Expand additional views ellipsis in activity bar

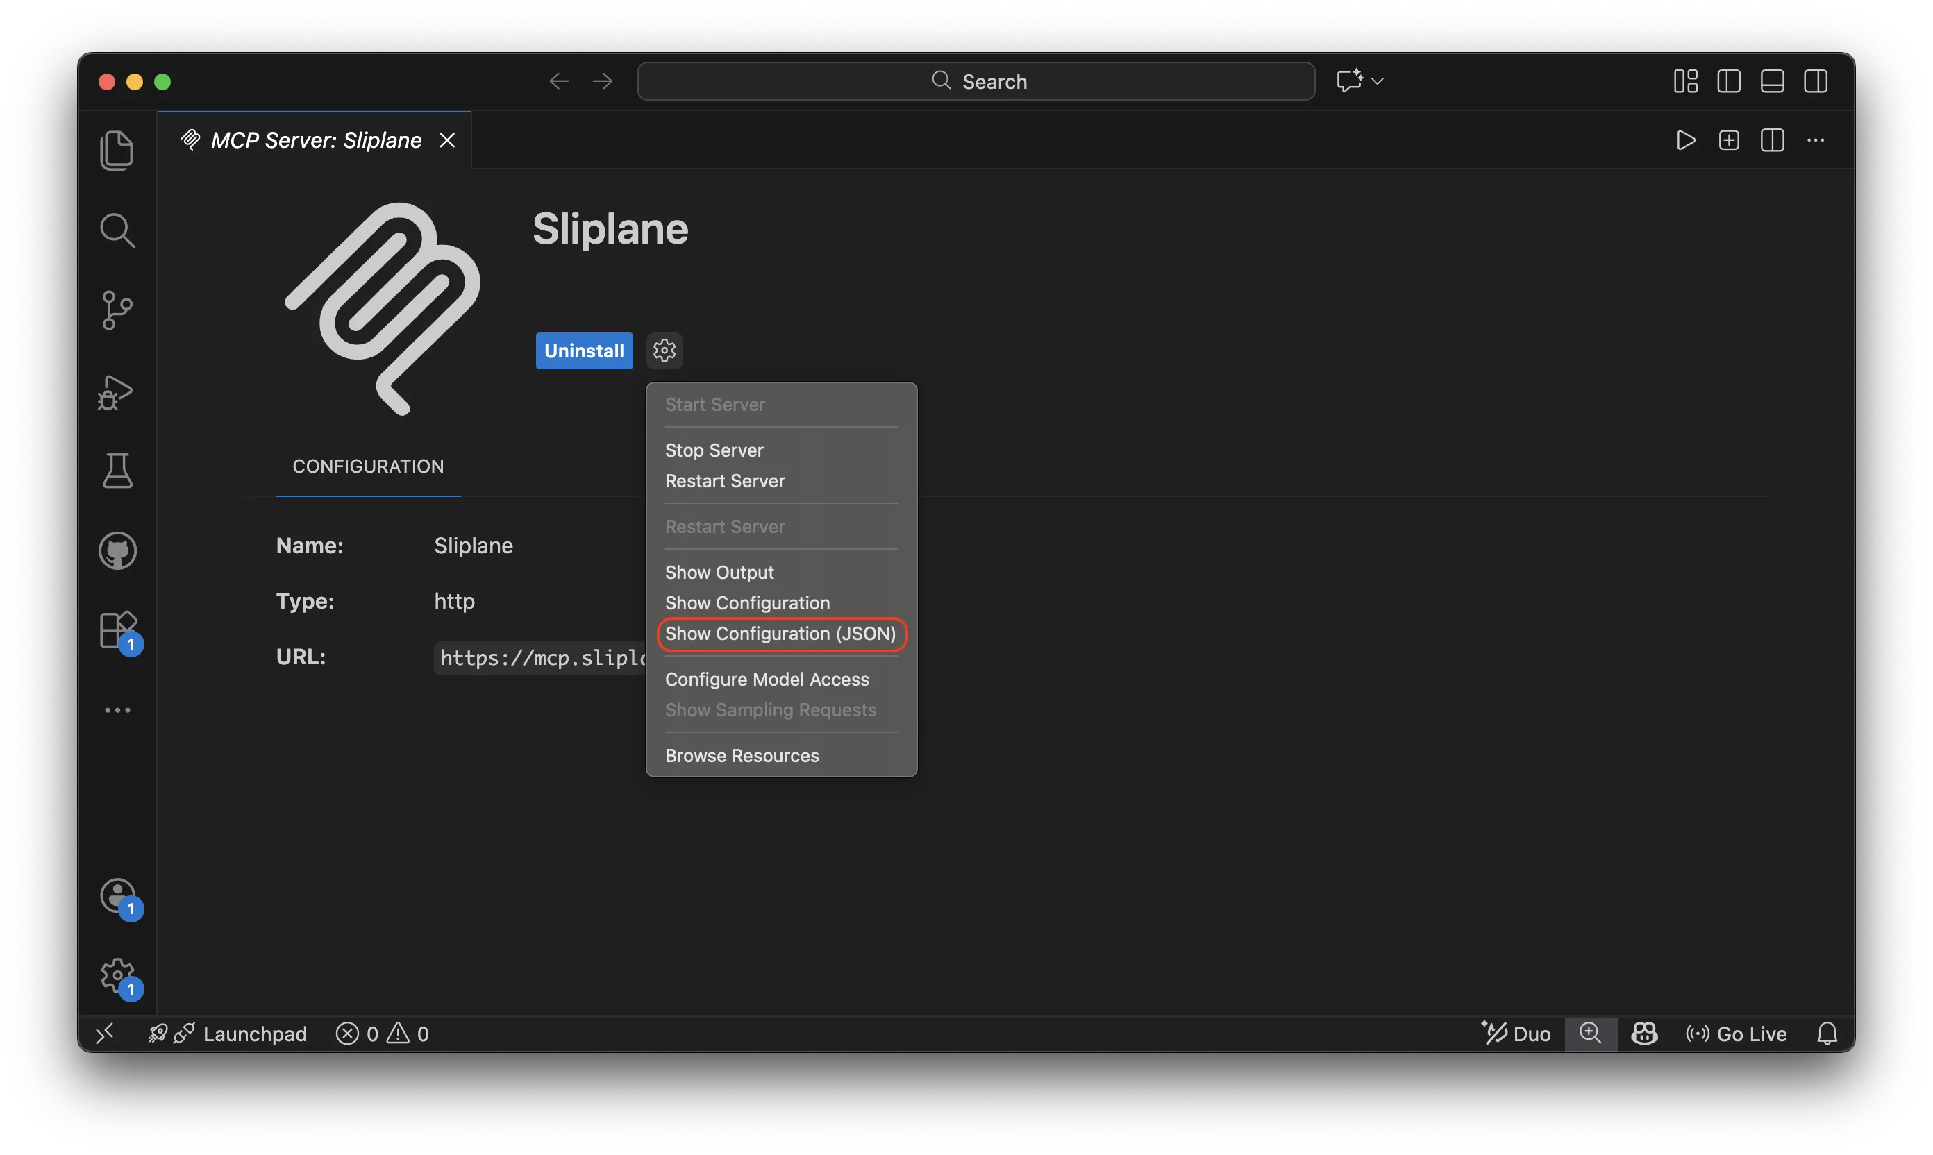point(117,710)
